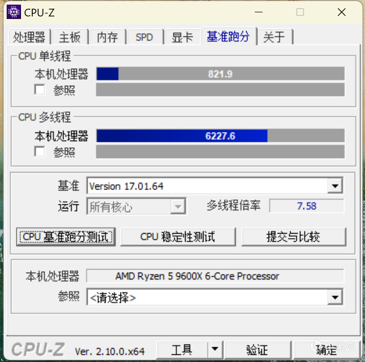Expand the 基准 Version 17.01.64 dropdown

tap(335, 186)
